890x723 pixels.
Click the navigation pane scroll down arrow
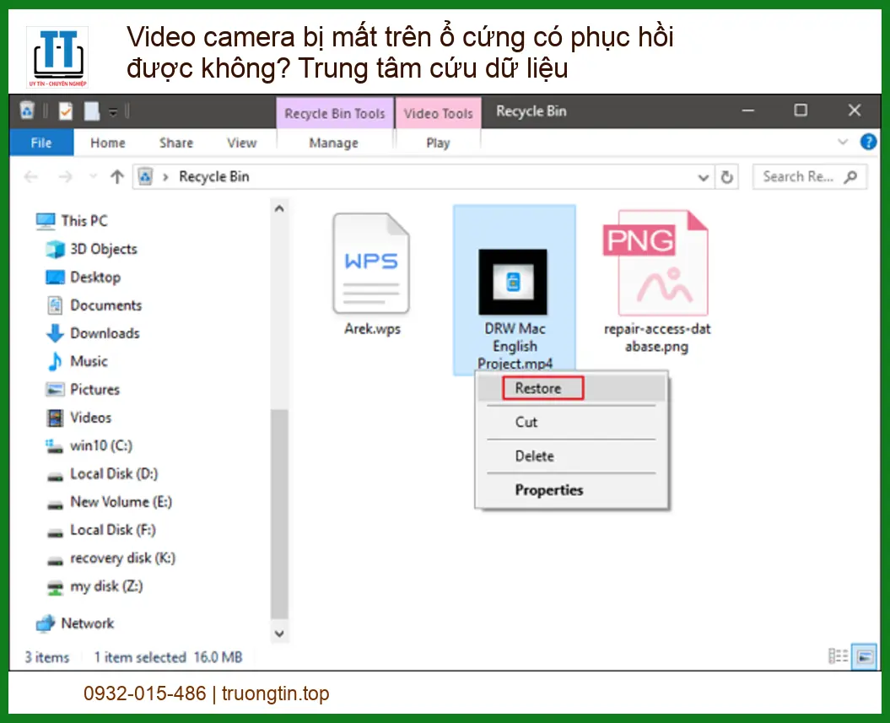281,633
